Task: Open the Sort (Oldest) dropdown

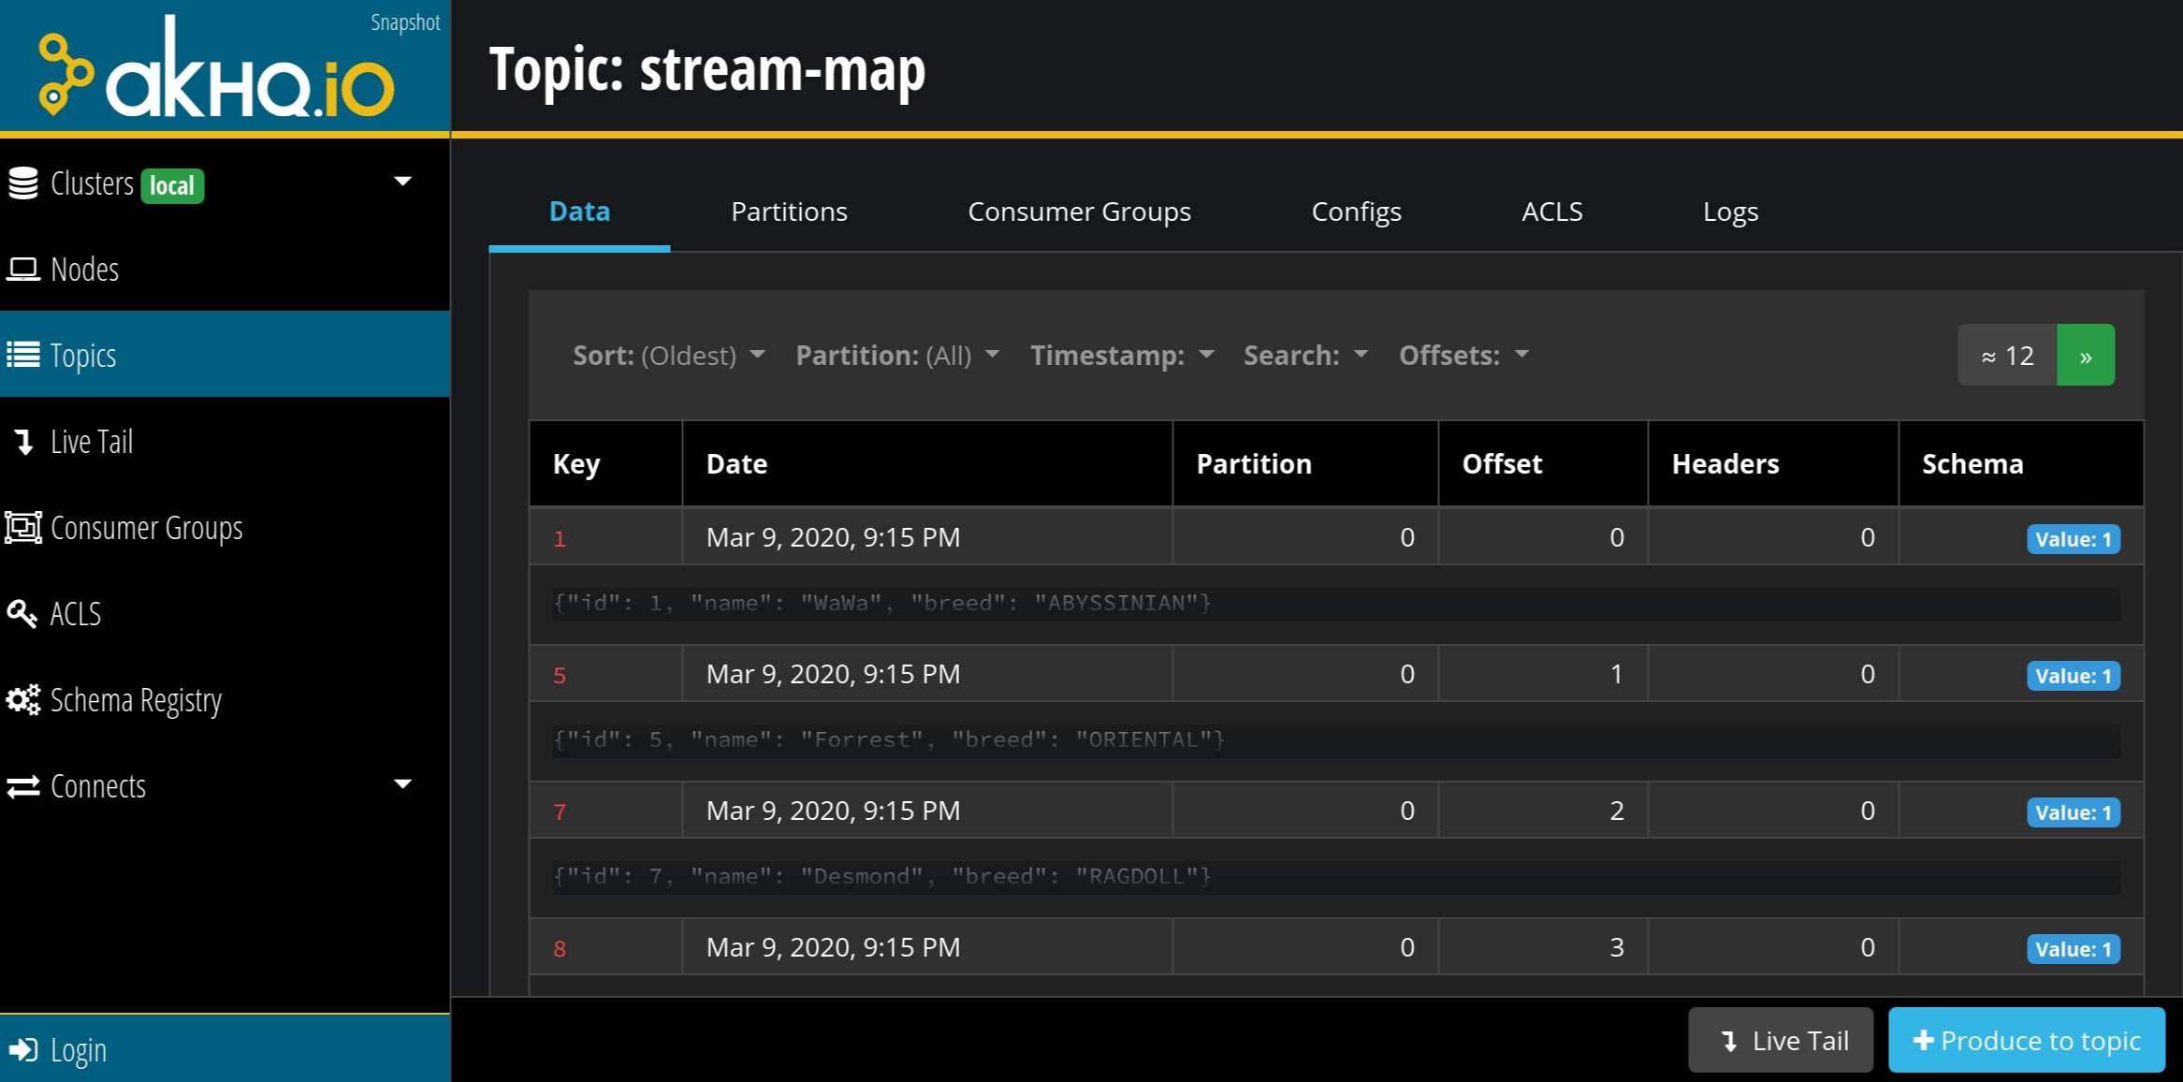Action: coord(669,356)
